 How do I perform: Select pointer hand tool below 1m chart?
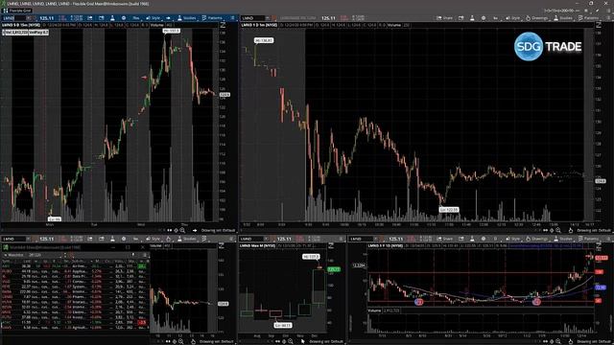pos(571,230)
